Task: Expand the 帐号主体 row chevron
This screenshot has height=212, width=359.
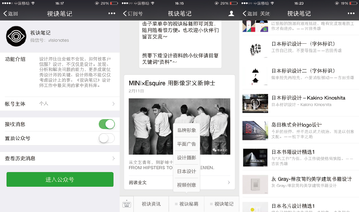Action: [x=113, y=104]
